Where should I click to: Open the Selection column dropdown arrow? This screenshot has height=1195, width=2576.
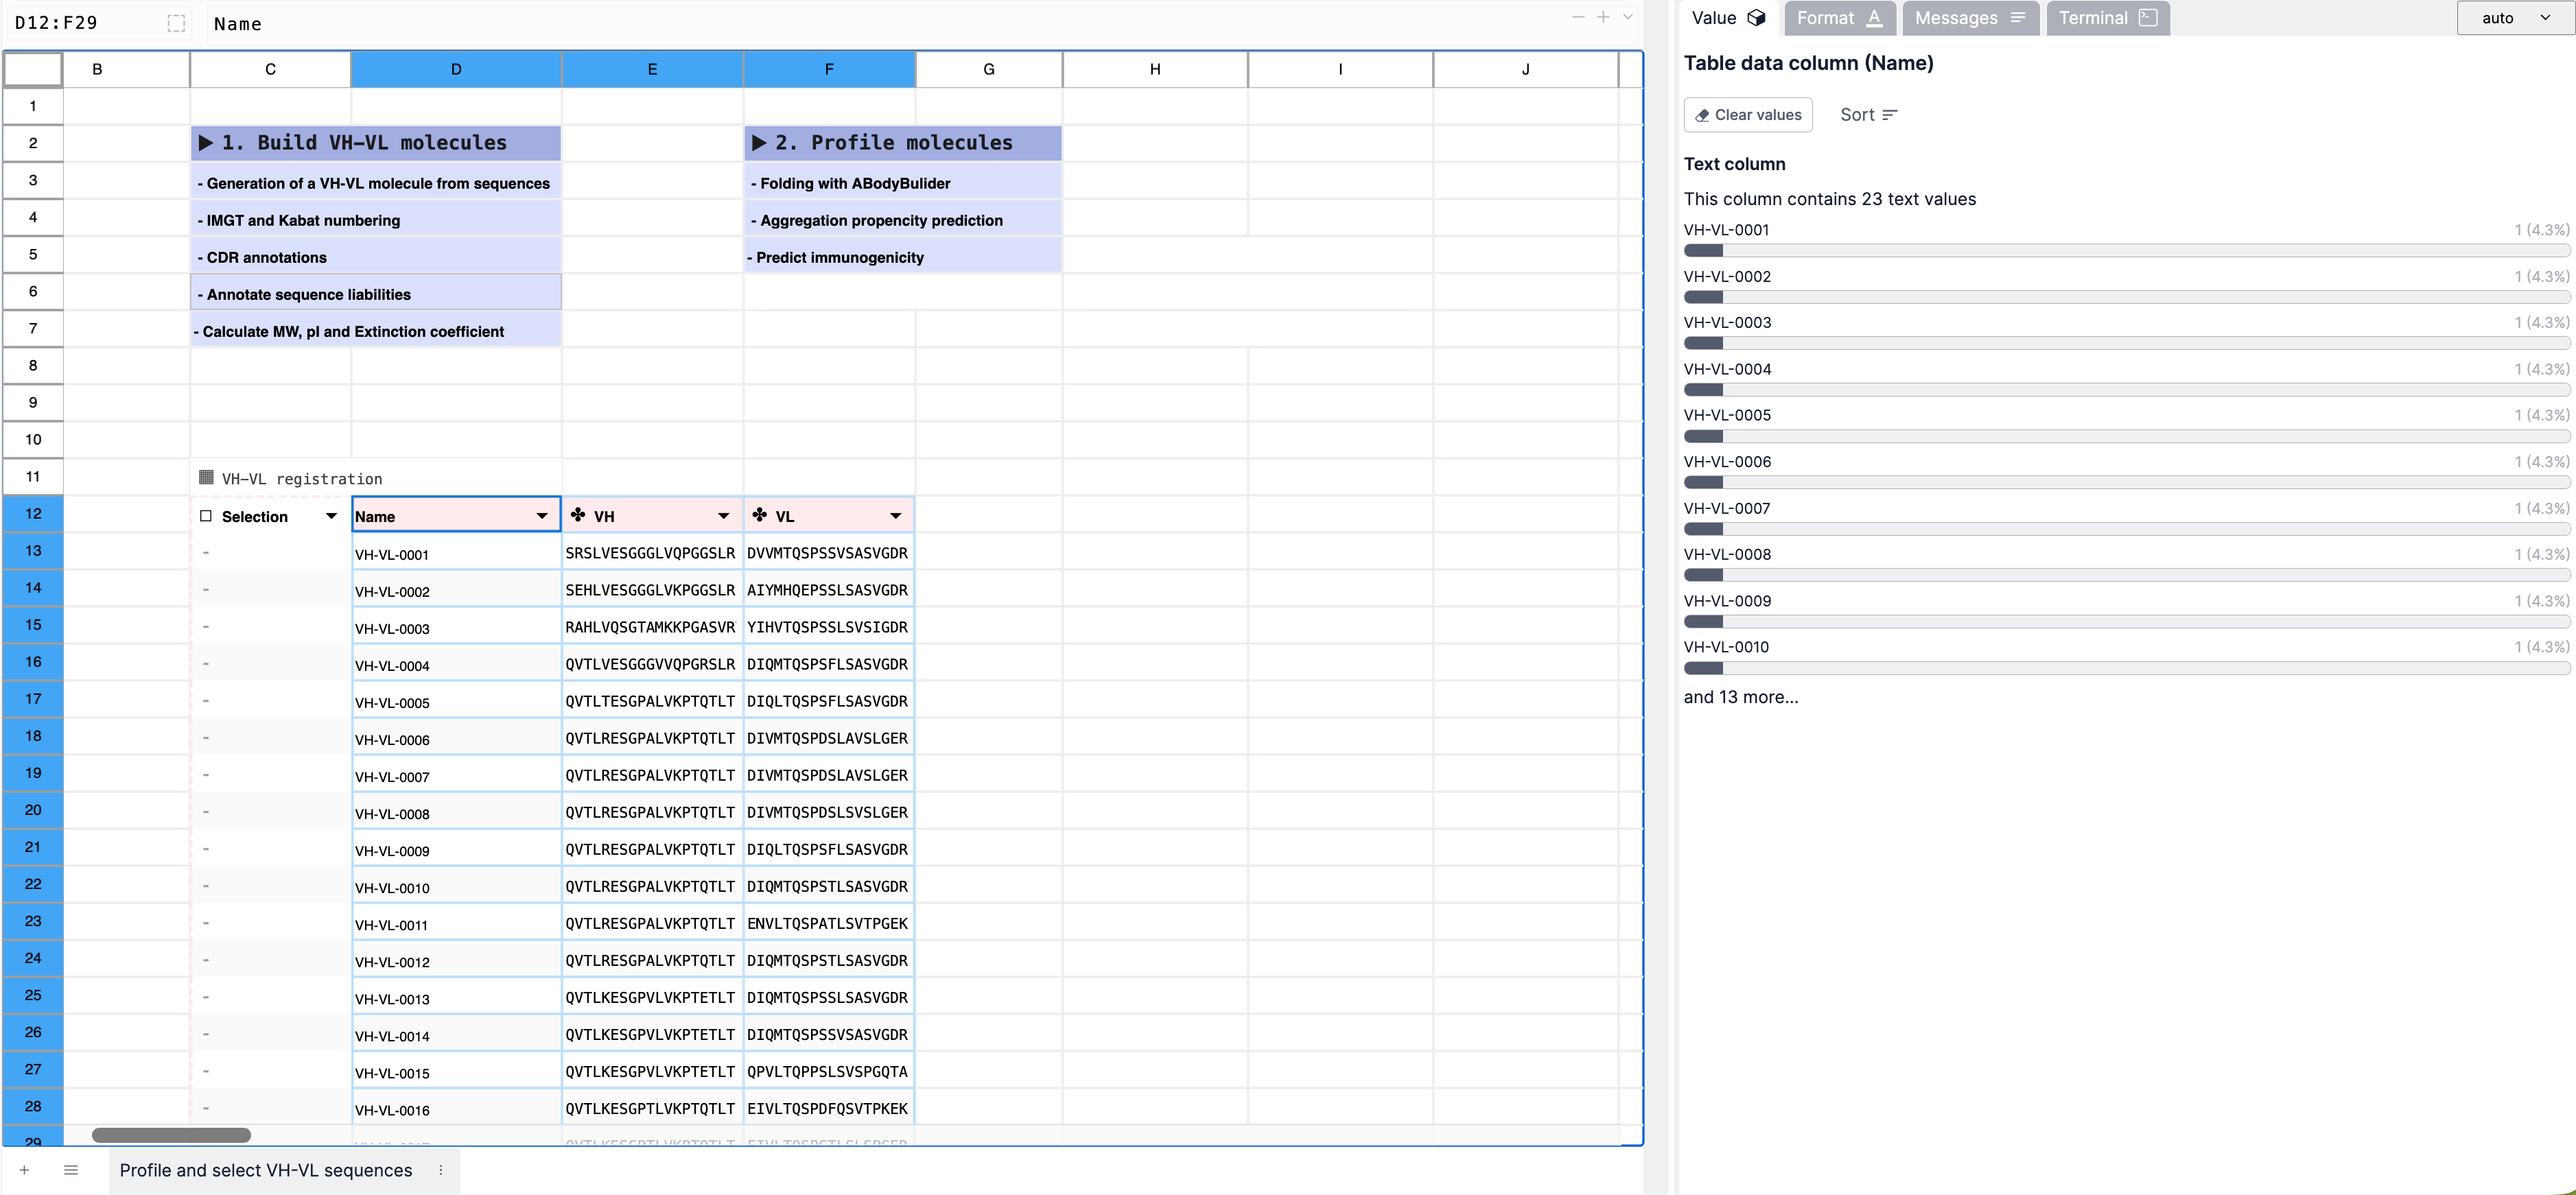coord(331,516)
